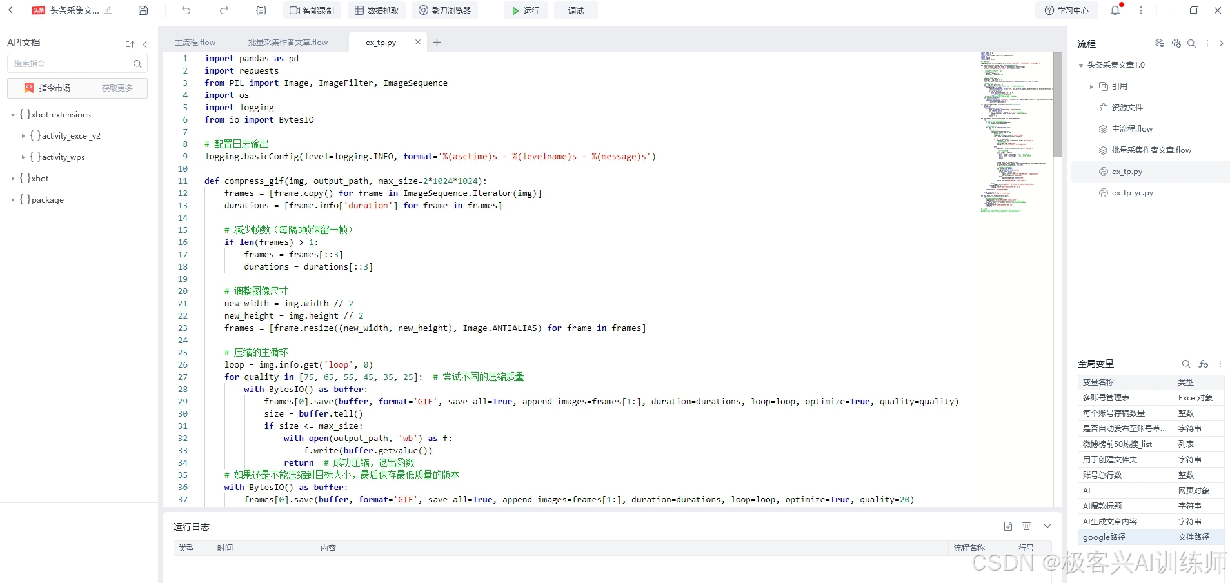
Task: Launch 影刀浏览器
Action: coord(445,10)
